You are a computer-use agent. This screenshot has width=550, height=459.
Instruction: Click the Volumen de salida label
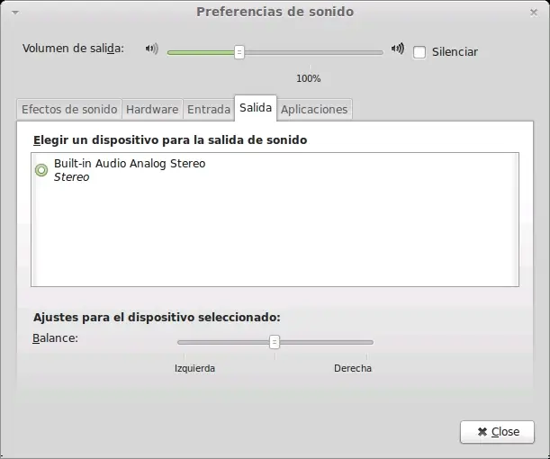pyautogui.click(x=73, y=49)
